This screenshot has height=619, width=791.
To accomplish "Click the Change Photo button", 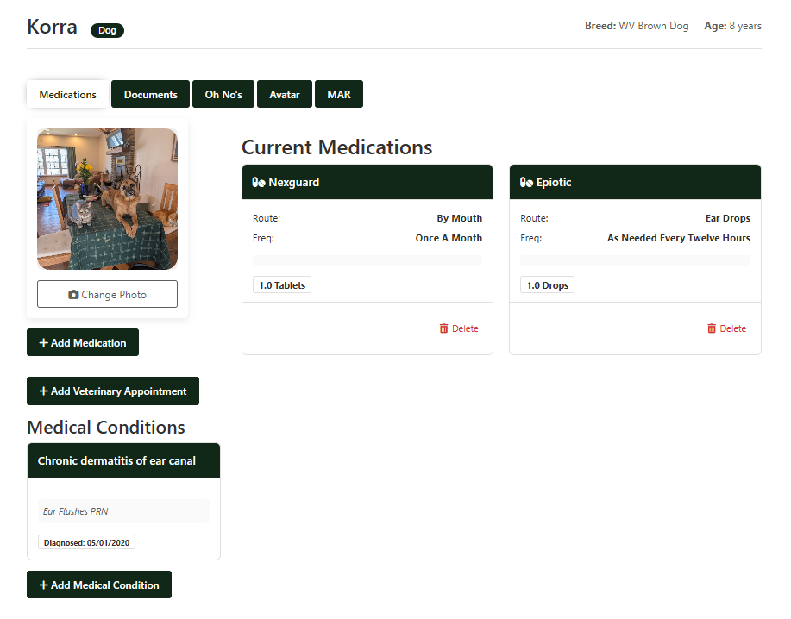I will click(108, 294).
